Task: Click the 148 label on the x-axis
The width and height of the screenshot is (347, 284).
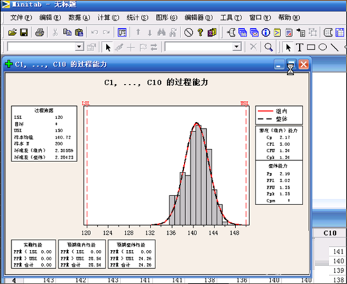Action: (235, 233)
